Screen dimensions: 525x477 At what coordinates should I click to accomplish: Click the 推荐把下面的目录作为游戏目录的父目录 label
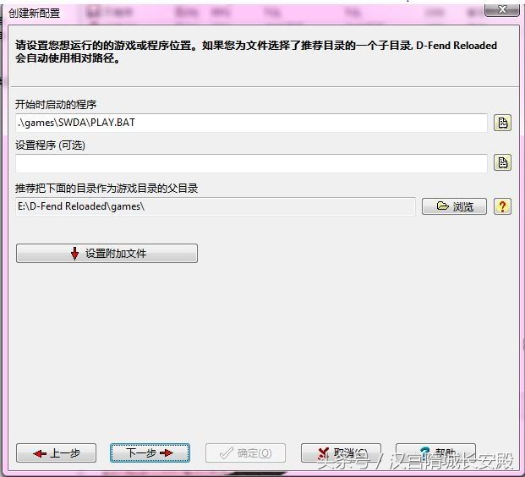pyautogui.click(x=107, y=189)
